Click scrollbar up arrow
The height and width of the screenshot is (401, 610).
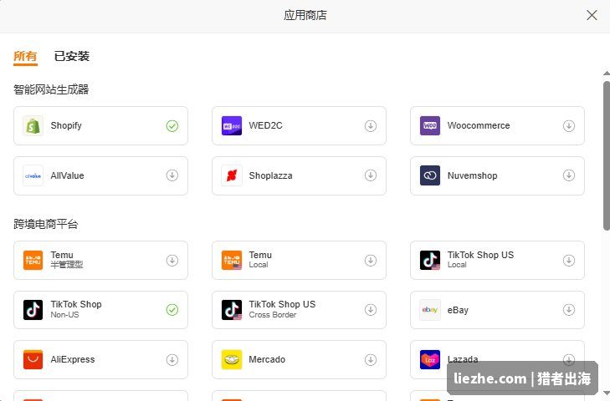click(607, 73)
